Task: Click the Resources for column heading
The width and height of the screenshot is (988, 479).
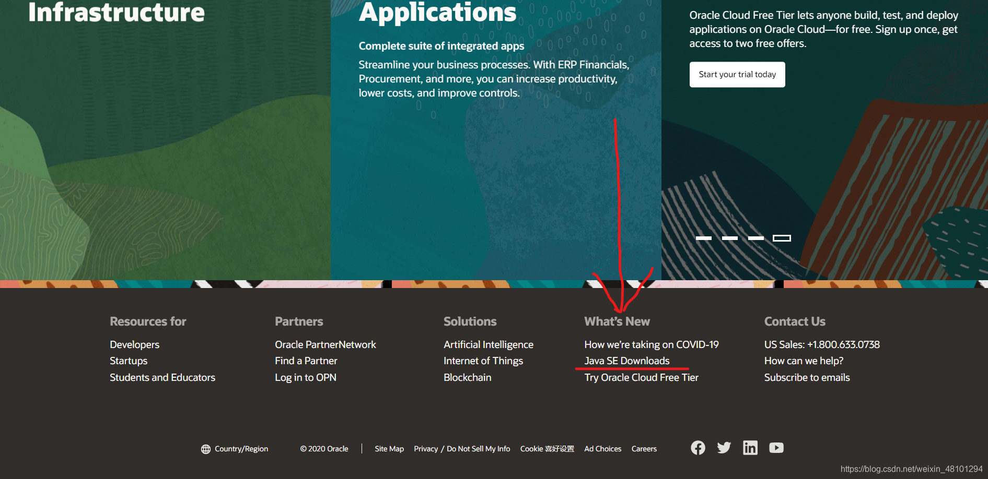Action: tap(148, 321)
